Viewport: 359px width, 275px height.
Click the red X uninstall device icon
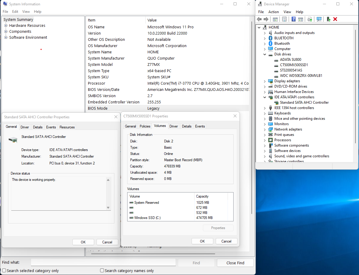(335, 19)
